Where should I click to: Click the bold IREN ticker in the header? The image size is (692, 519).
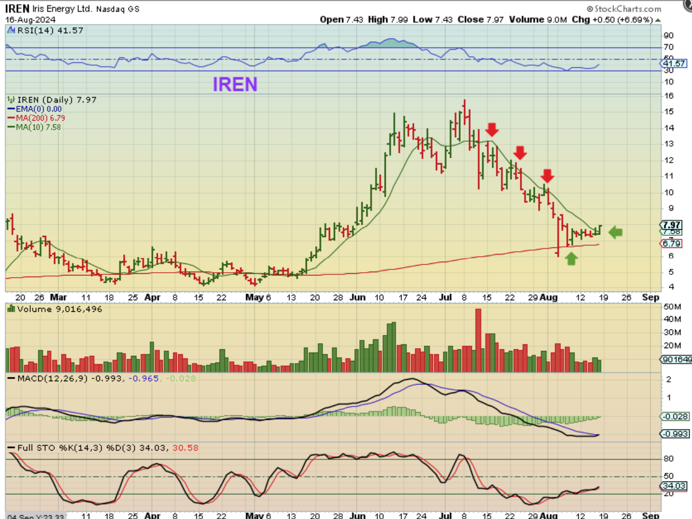[x=17, y=9]
